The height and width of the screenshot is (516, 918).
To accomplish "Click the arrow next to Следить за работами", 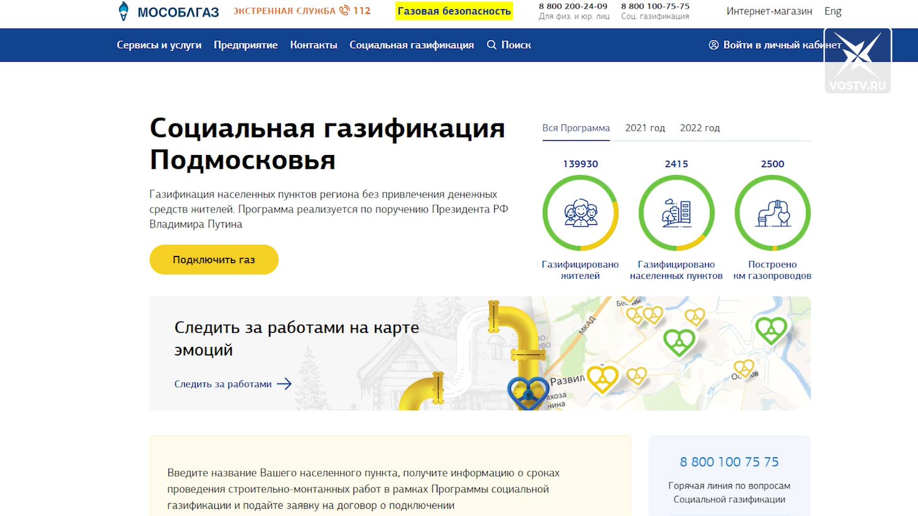I will (x=284, y=384).
